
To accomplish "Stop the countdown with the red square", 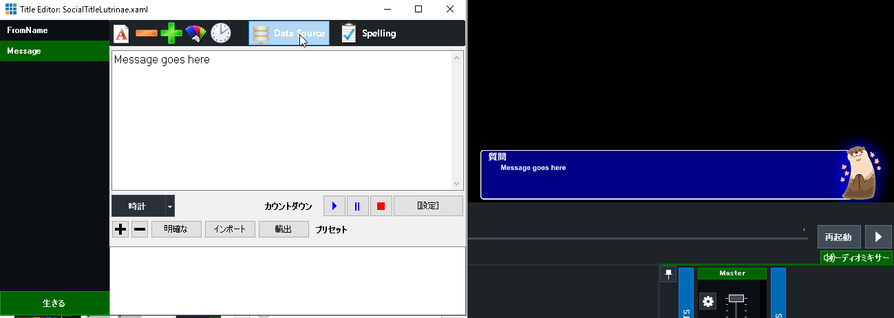I will pos(381,206).
